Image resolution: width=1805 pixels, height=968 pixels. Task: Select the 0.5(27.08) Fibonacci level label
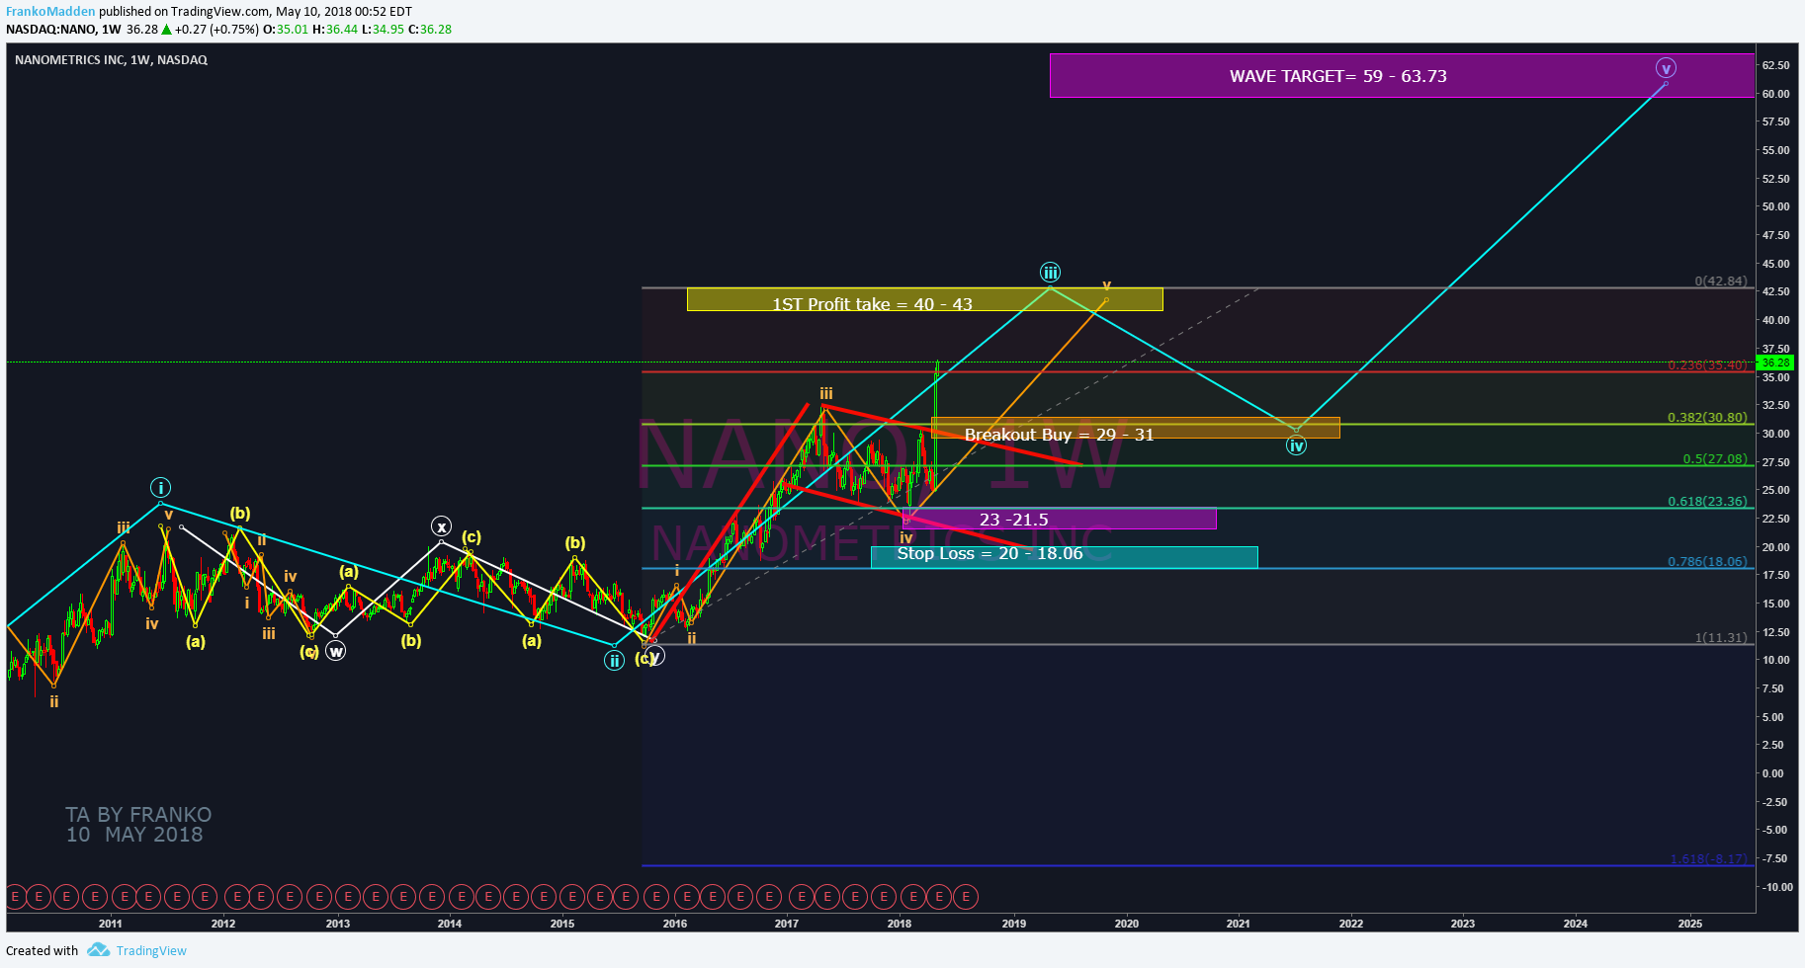point(1715,459)
